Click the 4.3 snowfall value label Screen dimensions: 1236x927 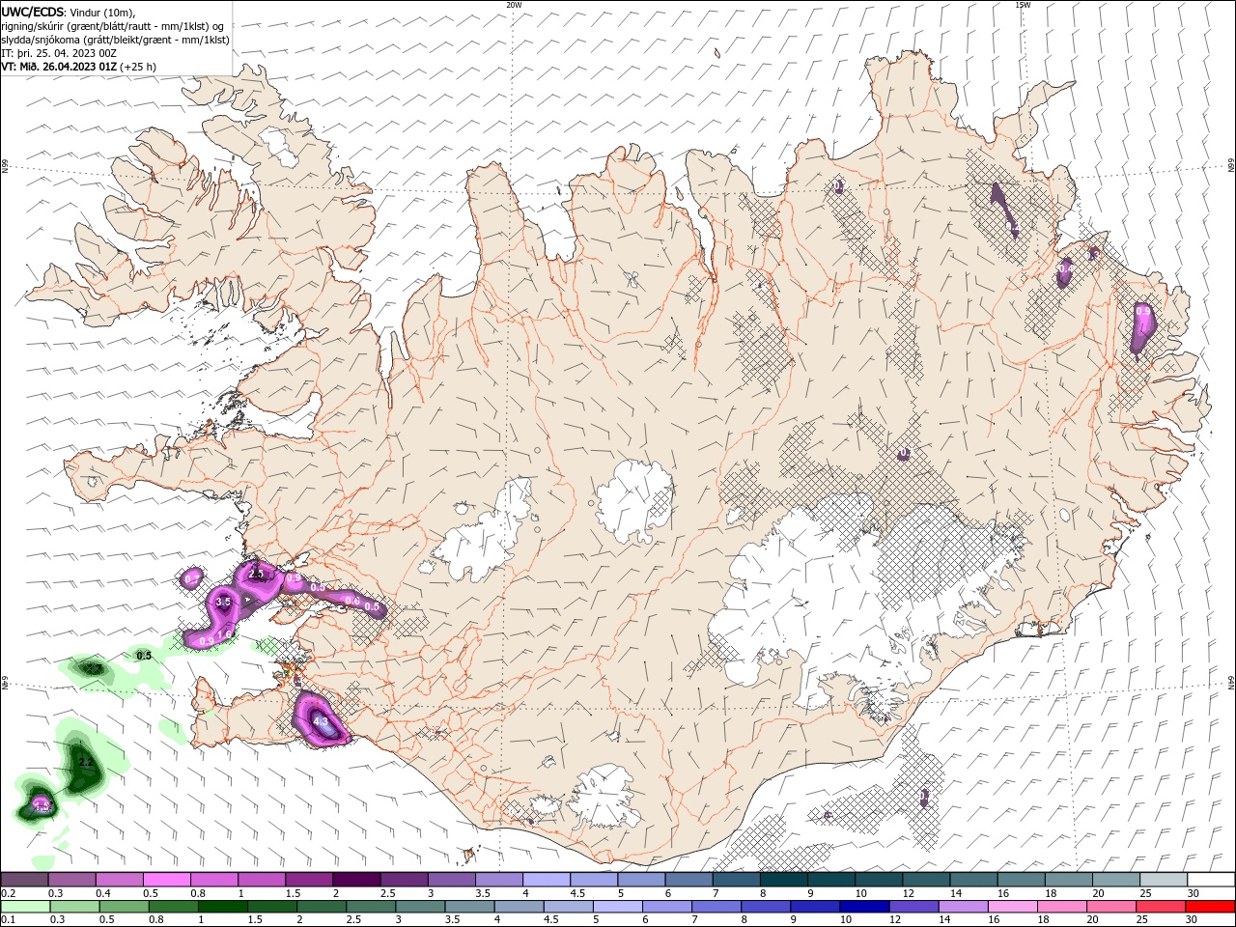click(x=322, y=721)
